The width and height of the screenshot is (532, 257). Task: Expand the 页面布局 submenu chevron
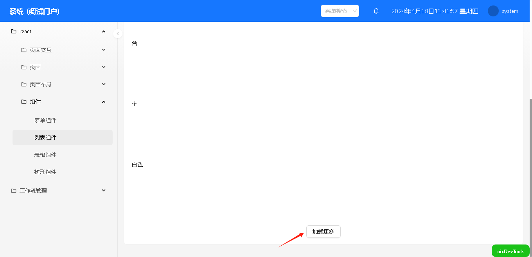point(104,84)
